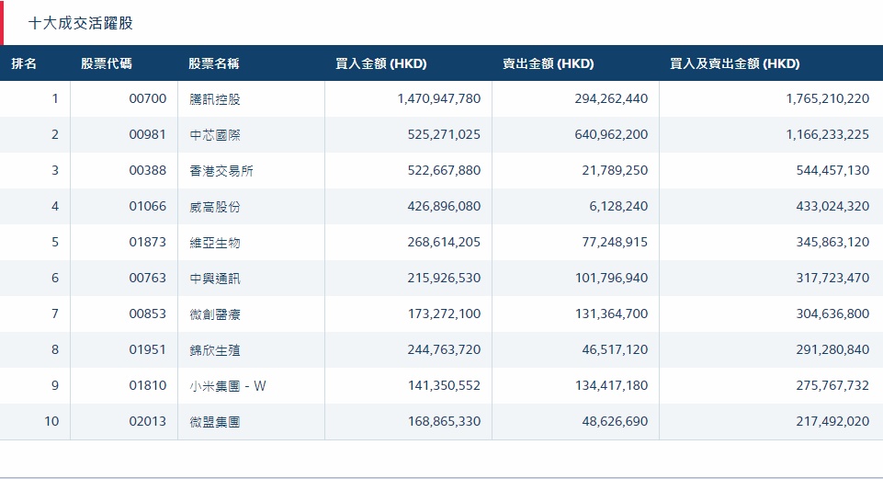Select stock code 00853
Image resolution: width=883 pixels, height=479 pixels.
148,314
